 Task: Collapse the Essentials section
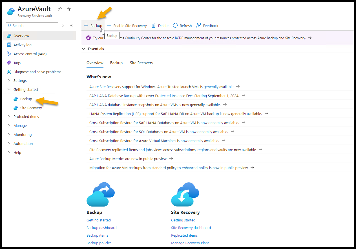tap(83, 49)
